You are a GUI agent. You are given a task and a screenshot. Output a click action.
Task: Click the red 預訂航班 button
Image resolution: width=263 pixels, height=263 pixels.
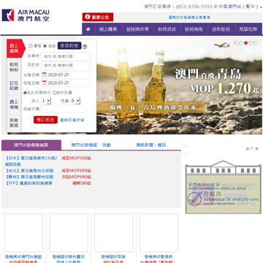[x=45, y=120]
